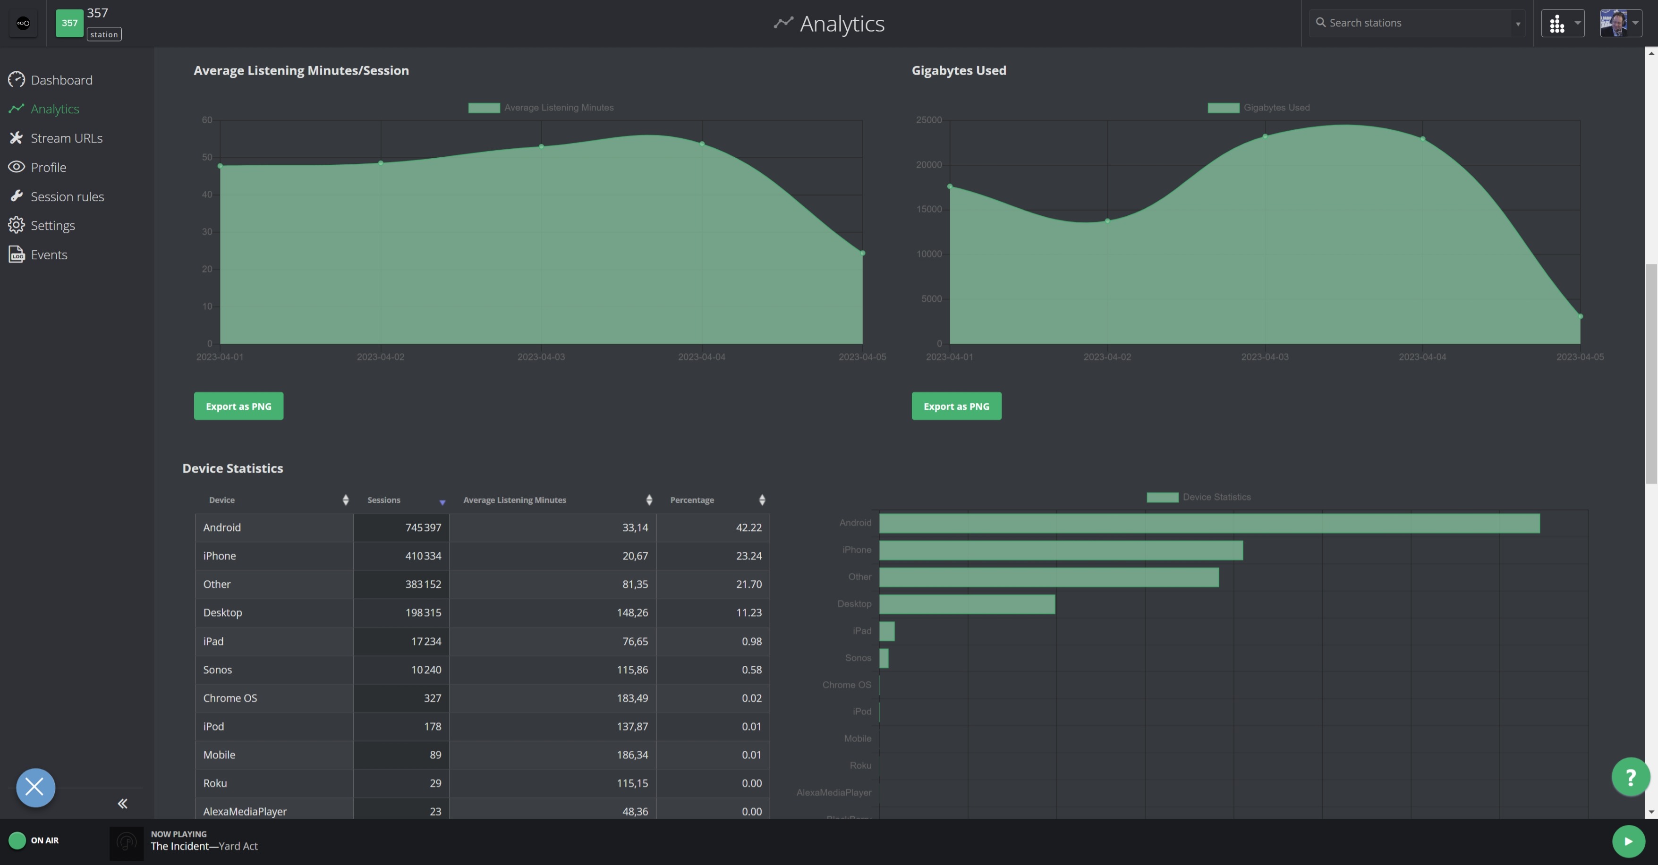Open the Analytics sidebar menu item
Viewport: 1658px width, 865px height.
coord(55,109)
